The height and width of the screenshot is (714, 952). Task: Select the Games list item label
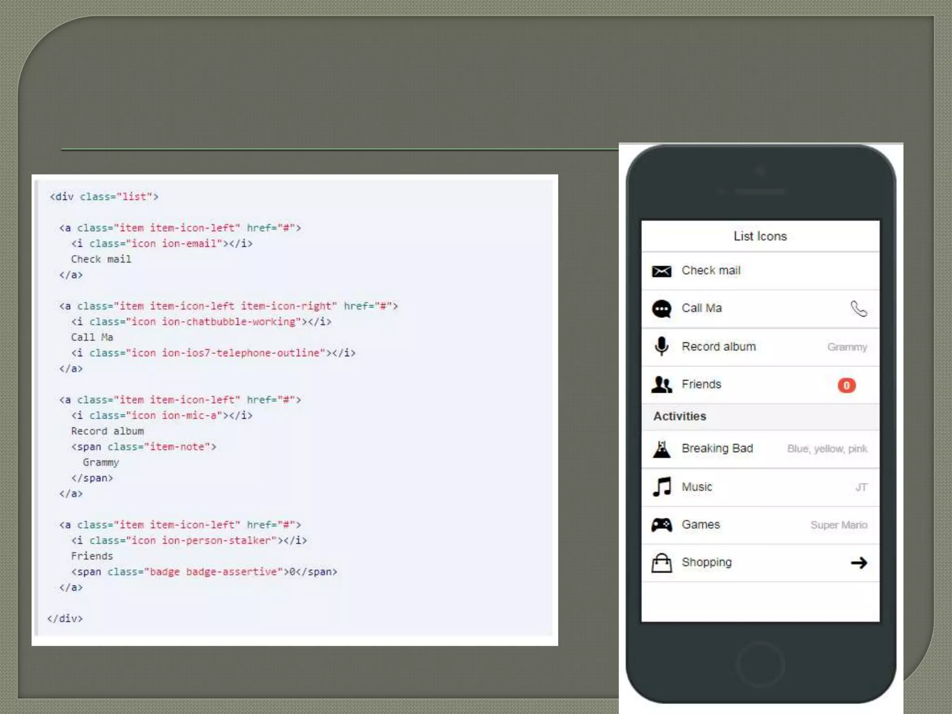[x=700, y=525]
